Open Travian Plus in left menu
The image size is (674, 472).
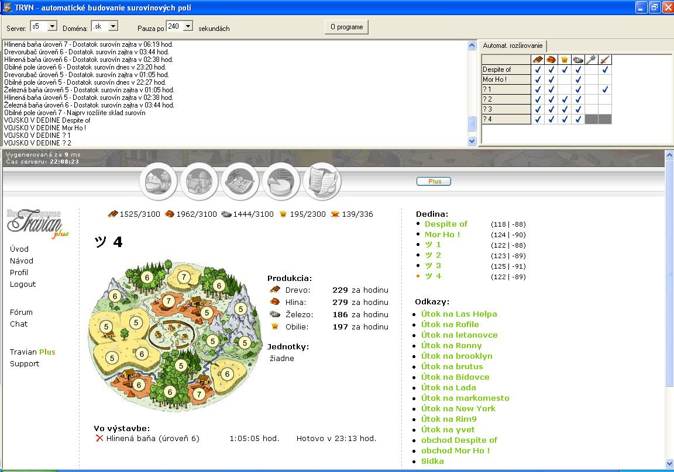click(33, 352)
